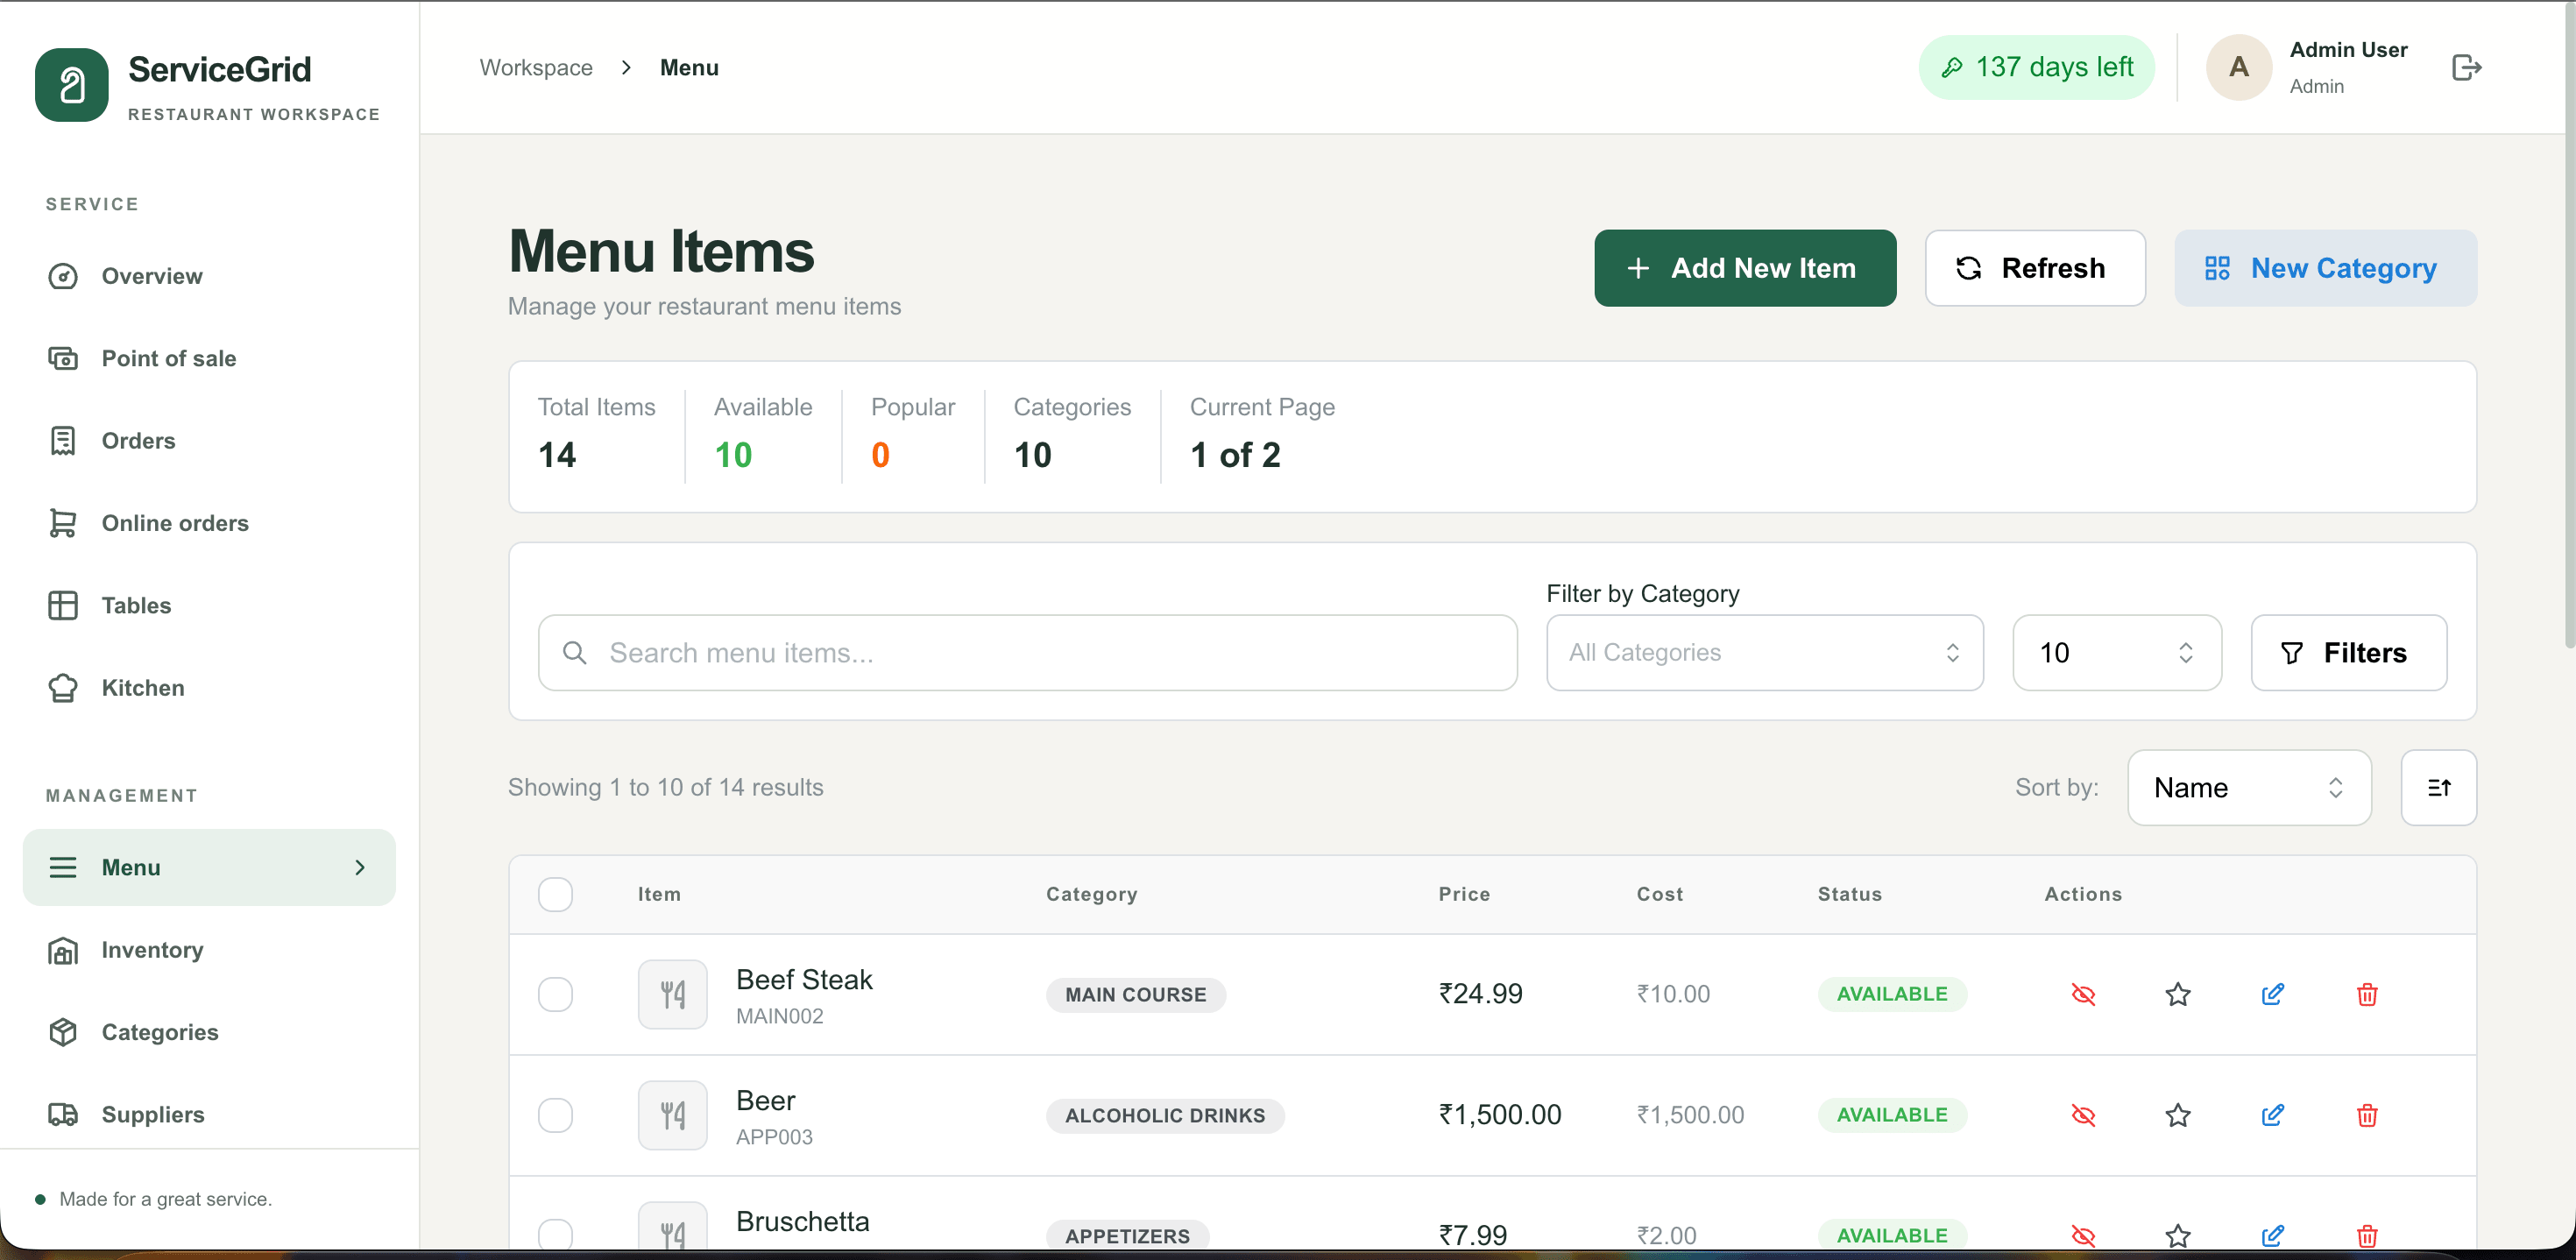Click the ServiceGrid logo icon

point(71,85)
